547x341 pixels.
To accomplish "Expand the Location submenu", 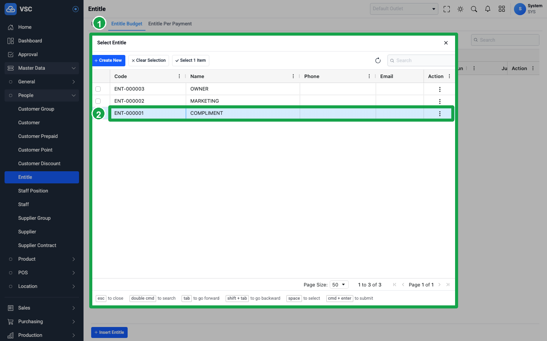I will click(x=42, y=286).
